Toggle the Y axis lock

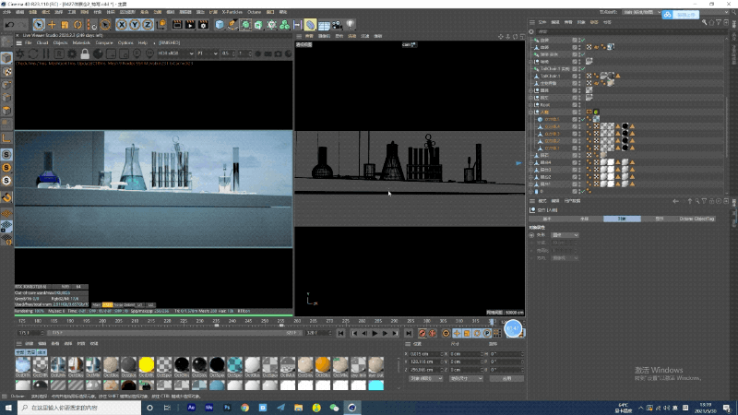click(x=135, y=25)
